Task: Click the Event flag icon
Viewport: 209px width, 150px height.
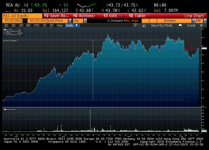Action: [180, 25]
